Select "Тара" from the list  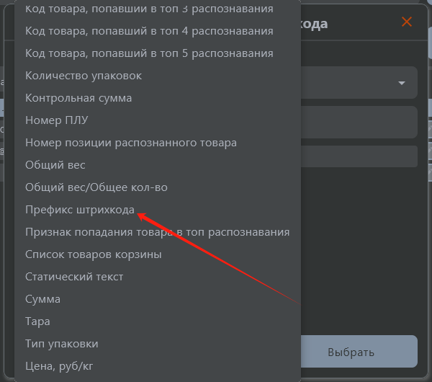pos(37,321)
